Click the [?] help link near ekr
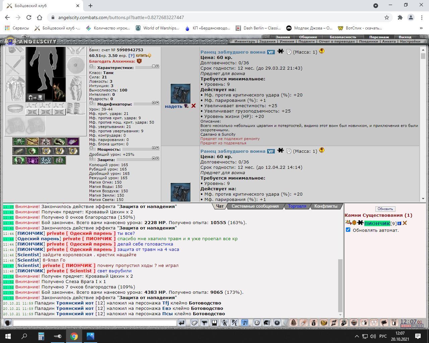429x343 pixels. [x=131, y=56]
